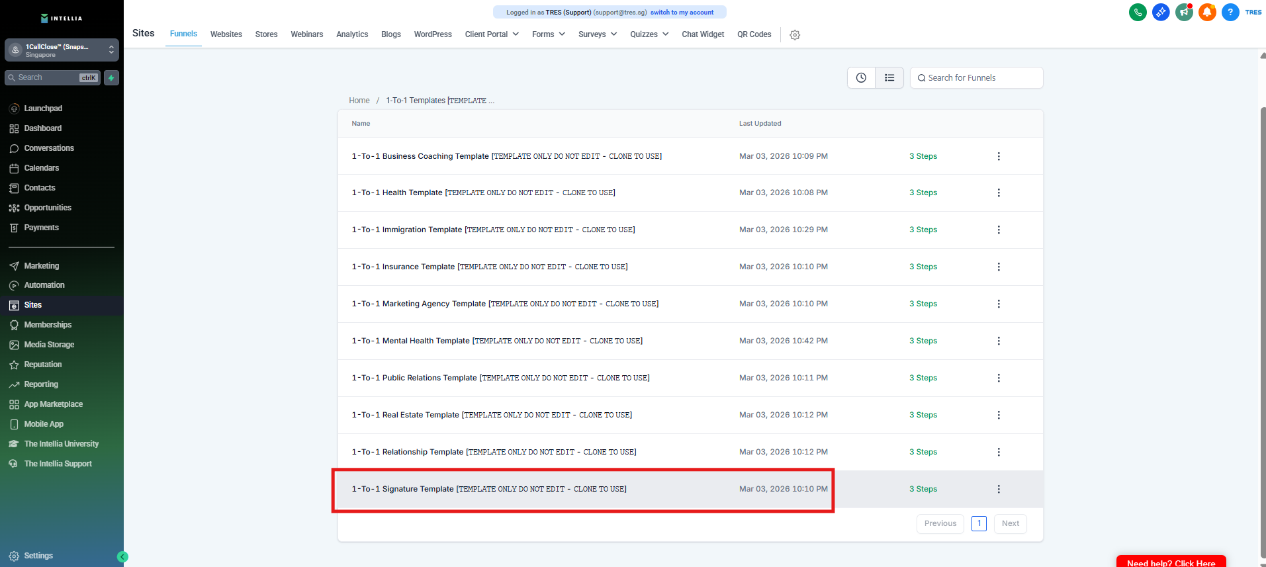Expand the 1CallClose account switcher

point(62,50)
